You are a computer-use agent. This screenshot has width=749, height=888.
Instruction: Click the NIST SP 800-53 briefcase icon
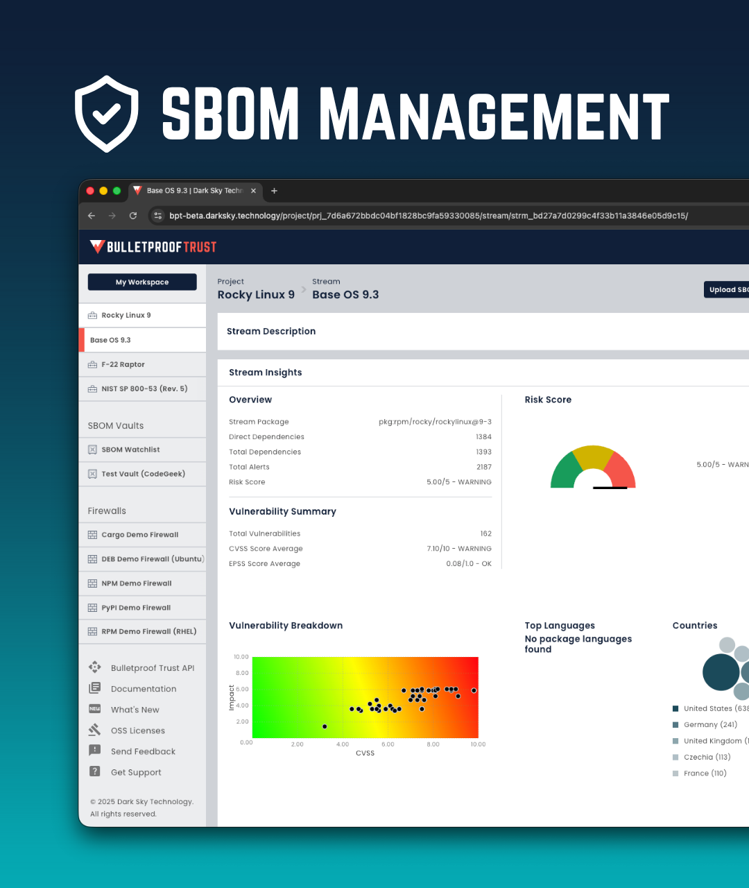92,389
